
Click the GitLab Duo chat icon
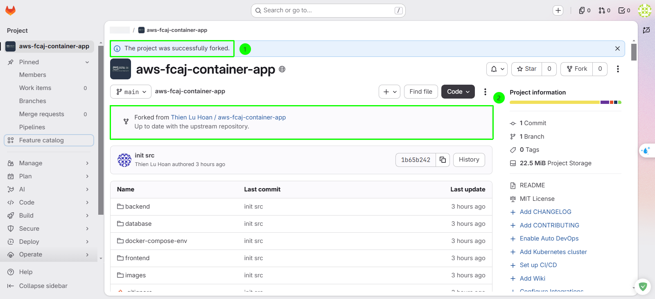pyautogui.click(x=646, y=151)
